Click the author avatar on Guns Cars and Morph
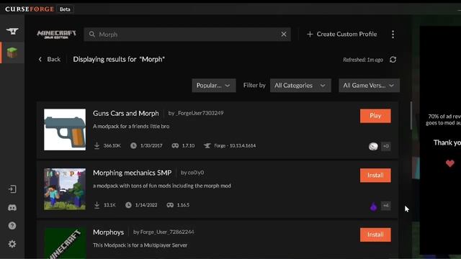 click(x=373, y=146)
